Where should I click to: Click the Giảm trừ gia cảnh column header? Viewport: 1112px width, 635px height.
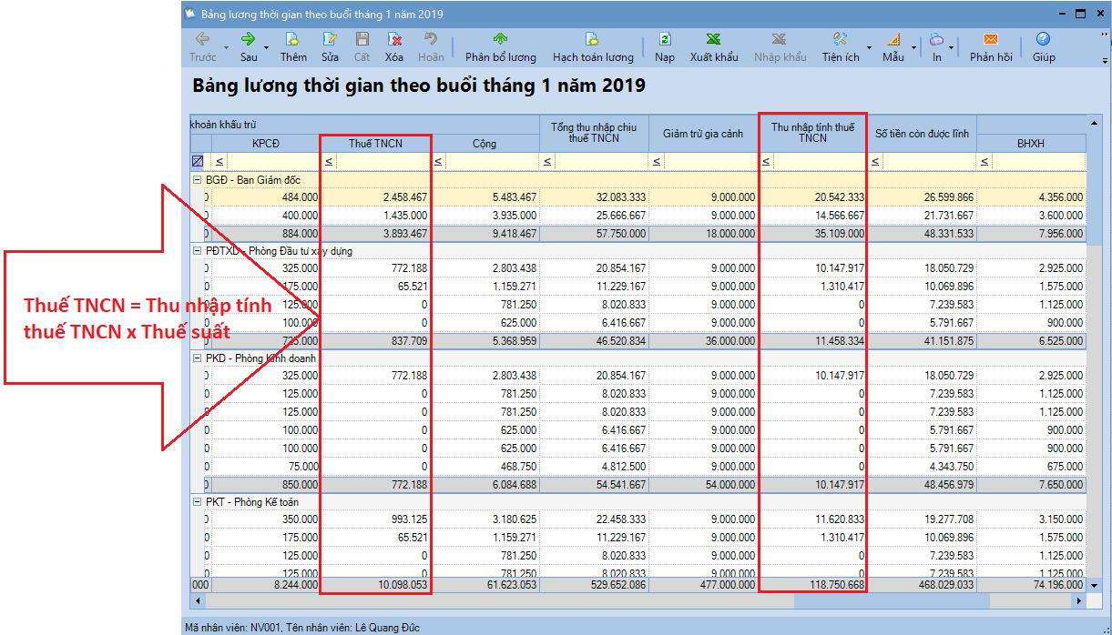[x=702, y=134]
